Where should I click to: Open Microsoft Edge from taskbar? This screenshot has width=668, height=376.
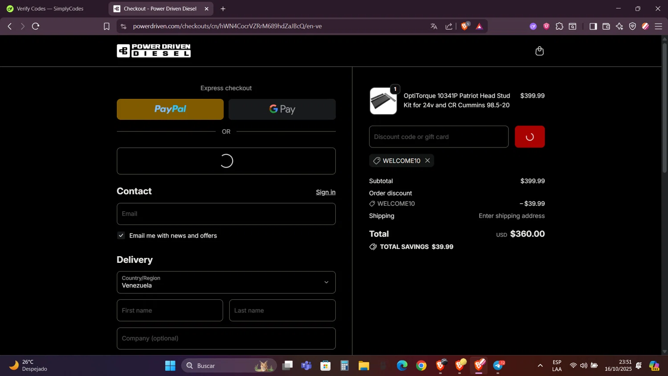402,366
